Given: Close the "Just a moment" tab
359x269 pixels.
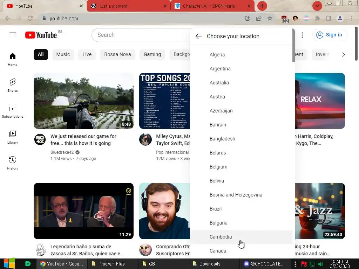Looking at the screenshot, I should [165, 6].
